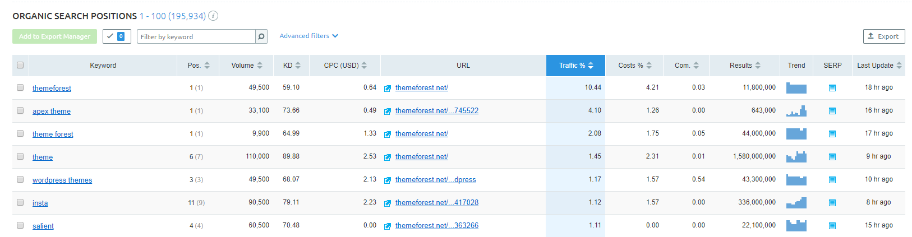
Task: Click the Export button
Action: point(884,36)
